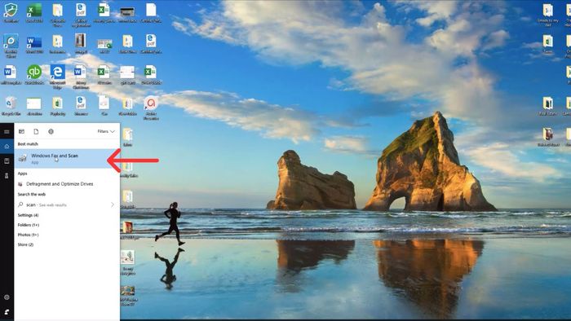Screen dimensions: 571x321
Task: Select the blue circle shortcut below shield icon
Action: pyautogui.click(x=11, y=46)
